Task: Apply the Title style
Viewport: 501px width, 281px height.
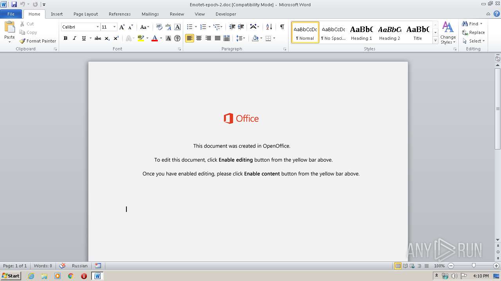Action: point(418,32)
